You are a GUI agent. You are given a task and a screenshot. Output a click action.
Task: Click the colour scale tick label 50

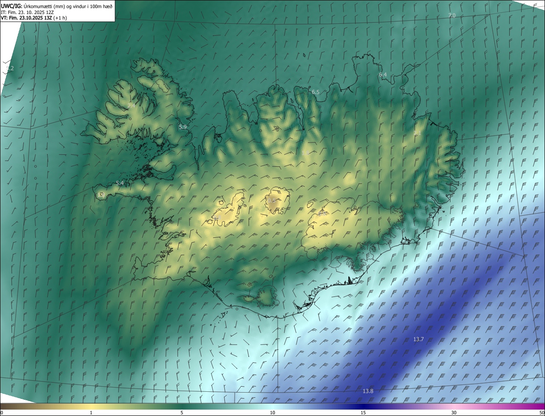(542, 413)
